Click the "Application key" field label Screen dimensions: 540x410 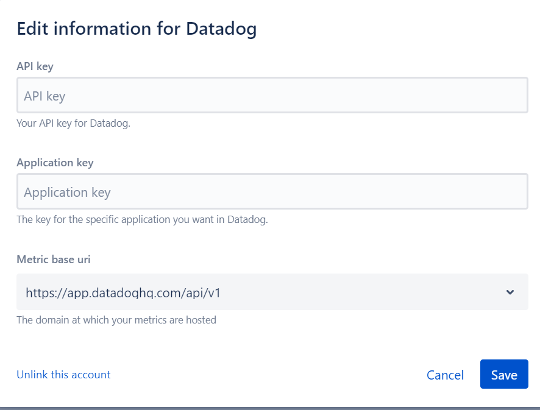click(55, 163)
